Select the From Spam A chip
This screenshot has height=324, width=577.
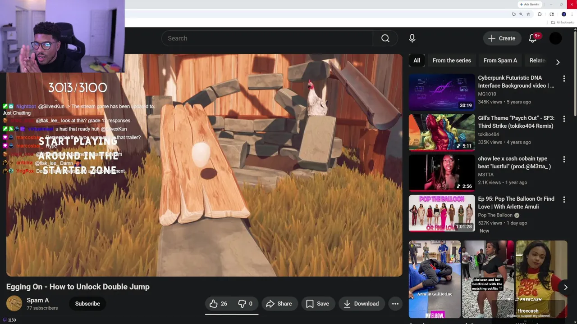click(x=500, y=60)
